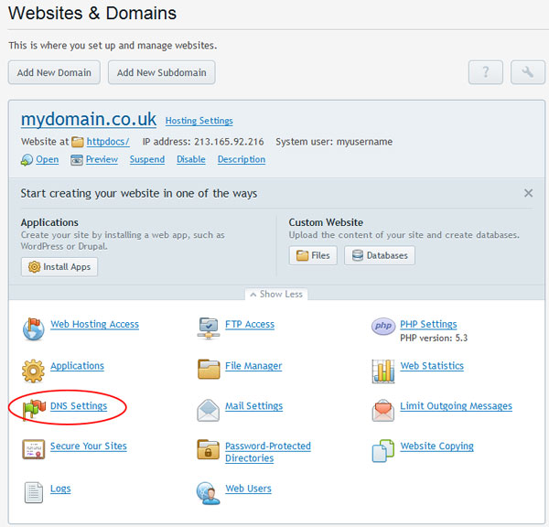
Task: Open the Logs link
Action: coord(60,489)
